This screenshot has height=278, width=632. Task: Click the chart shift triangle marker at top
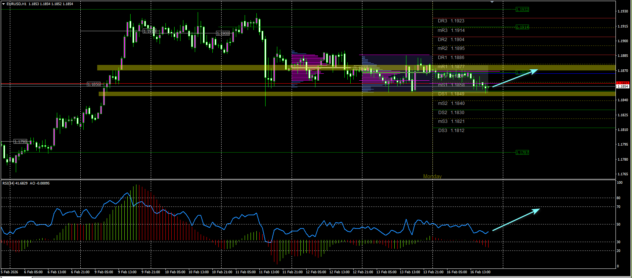(x=492, y=2)
